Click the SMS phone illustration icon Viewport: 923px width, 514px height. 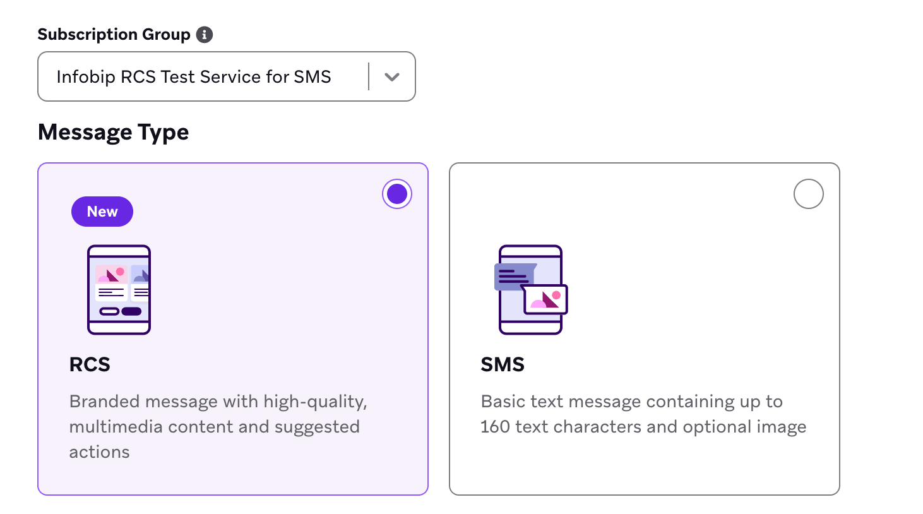click(531, 289)
